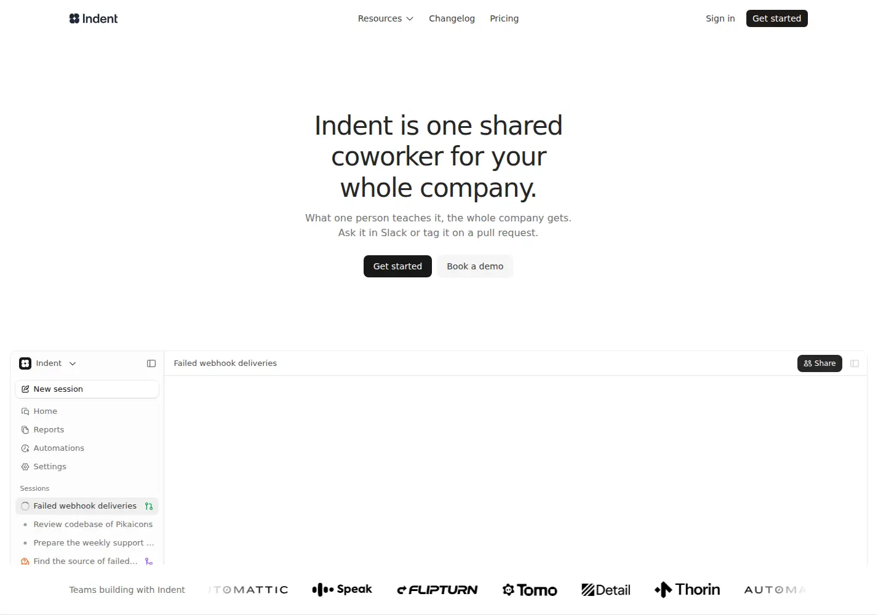This screenshot has width=886, height=615.
Task: Open the Indent workspace switcher chevron
Action: tap(73, 363)
